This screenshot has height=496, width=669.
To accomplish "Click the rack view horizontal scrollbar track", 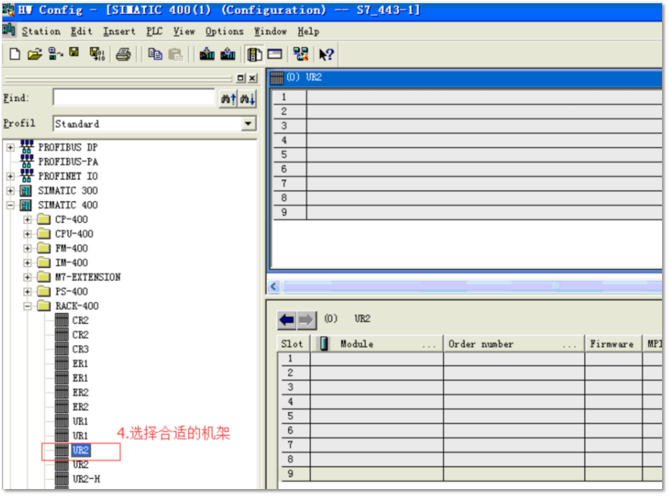I will tap(471, 287).
